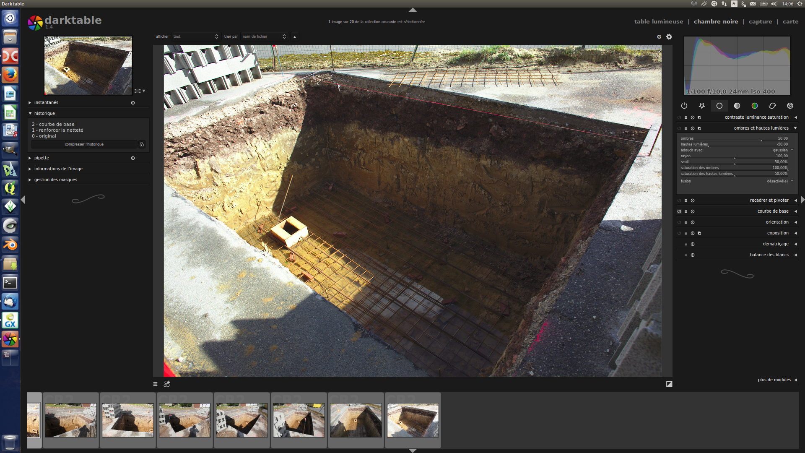
Task: Toggle over/under exposure indicator icon
Action: click(669, 384)
